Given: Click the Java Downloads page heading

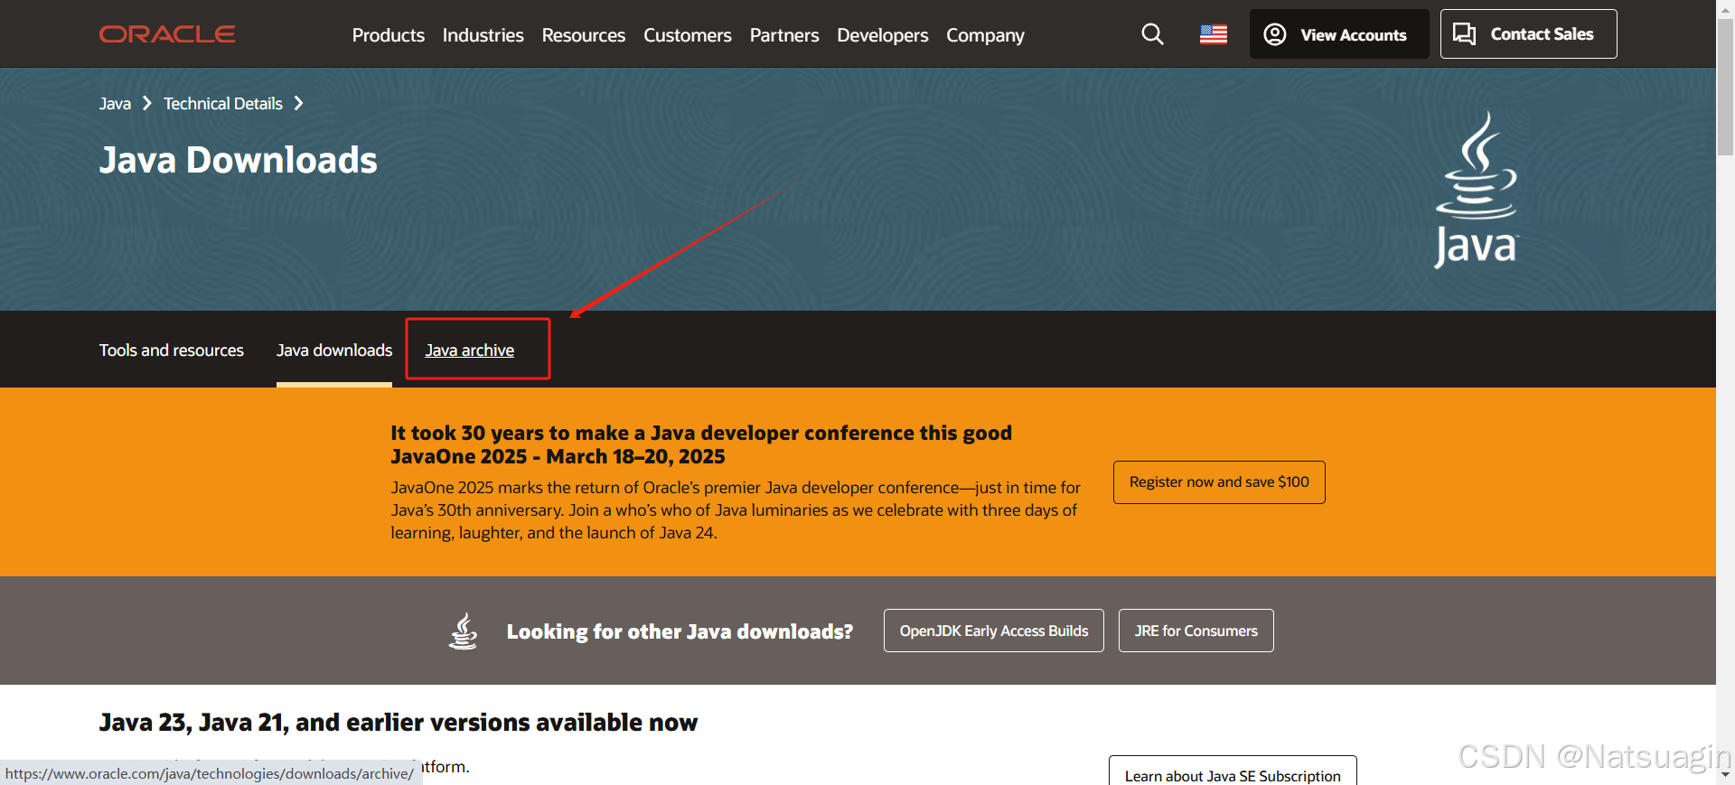Looking at the screenshot, I should 239,161.
